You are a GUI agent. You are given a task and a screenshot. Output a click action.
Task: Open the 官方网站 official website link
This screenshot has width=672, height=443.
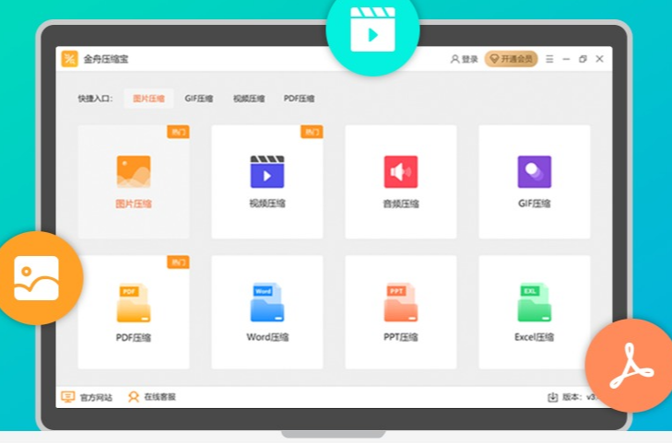[x=97, y=397]
